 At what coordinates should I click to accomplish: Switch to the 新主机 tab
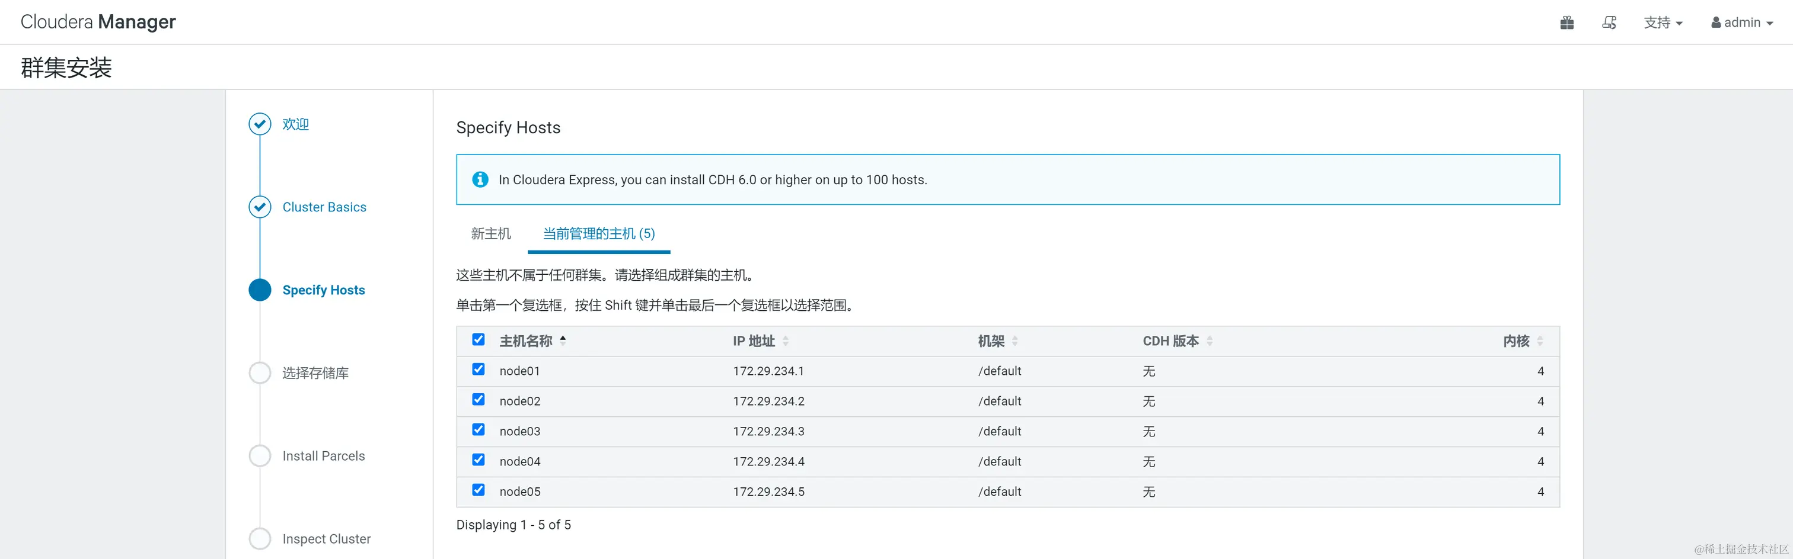(491, 234)
